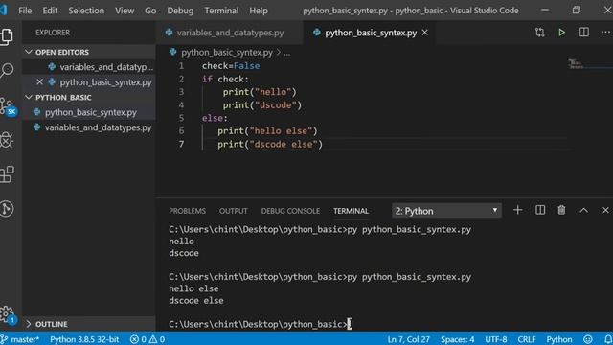Close the terminal panel
Screen dimensions: 613x345
[605, 211]
